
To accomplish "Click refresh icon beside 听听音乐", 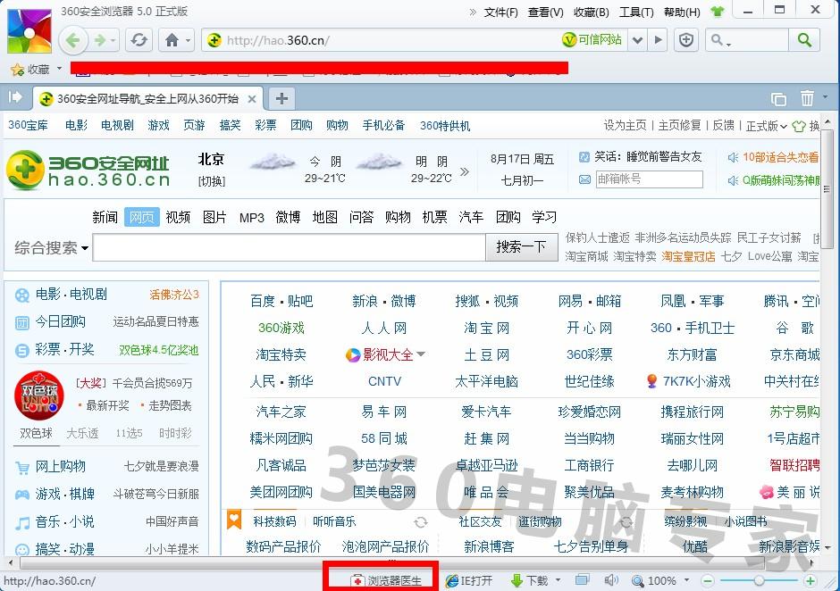I will coord(421,522).
